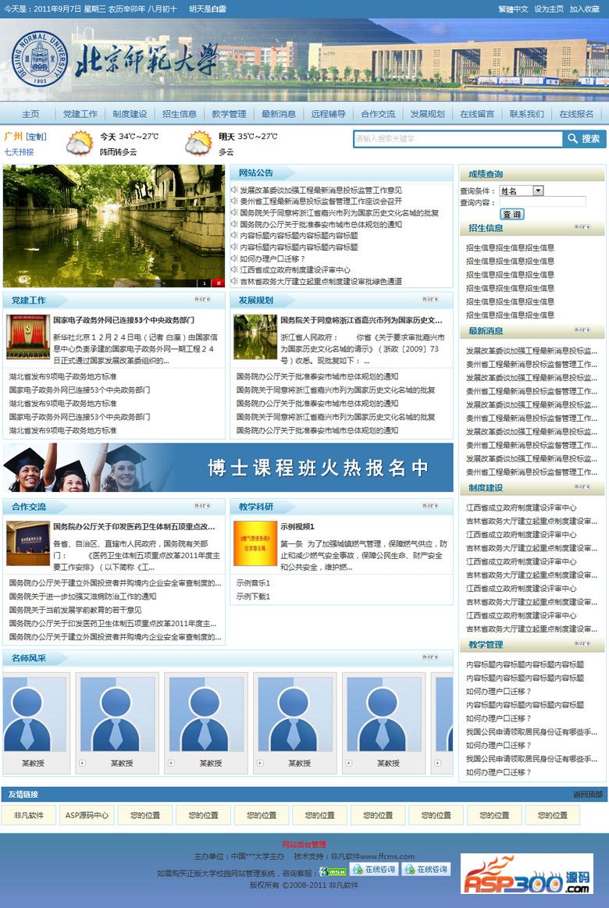The width and height of the screenshot is (609, 908).
Task: Open 国务院关于进一步加强艾滋病防治工作的通知
Action: click(82, 596)
